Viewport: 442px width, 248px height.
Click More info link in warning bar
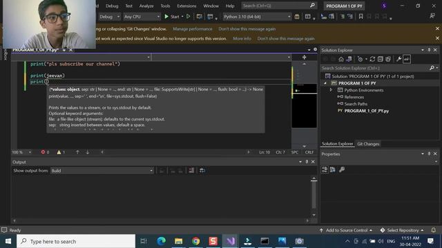242,39
